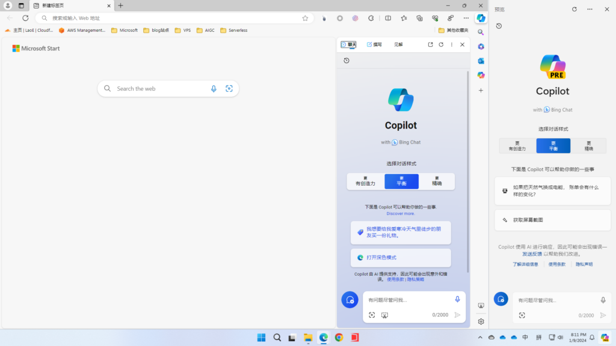Click the Outlook icon in Edge sidebar
Viewport: 616px width, 346px height.
point(481,61)
